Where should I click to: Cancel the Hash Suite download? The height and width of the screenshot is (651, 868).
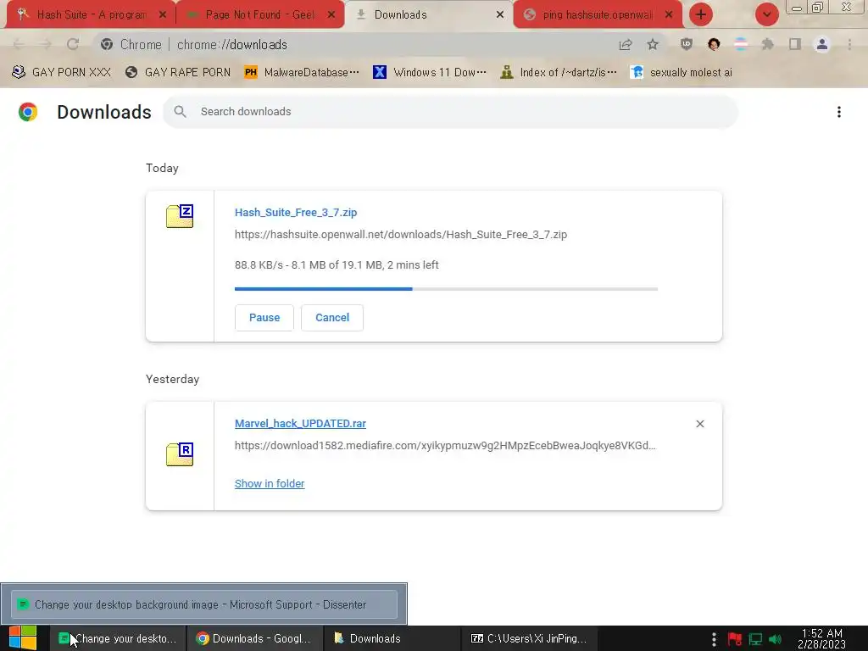tap(332, 318)
